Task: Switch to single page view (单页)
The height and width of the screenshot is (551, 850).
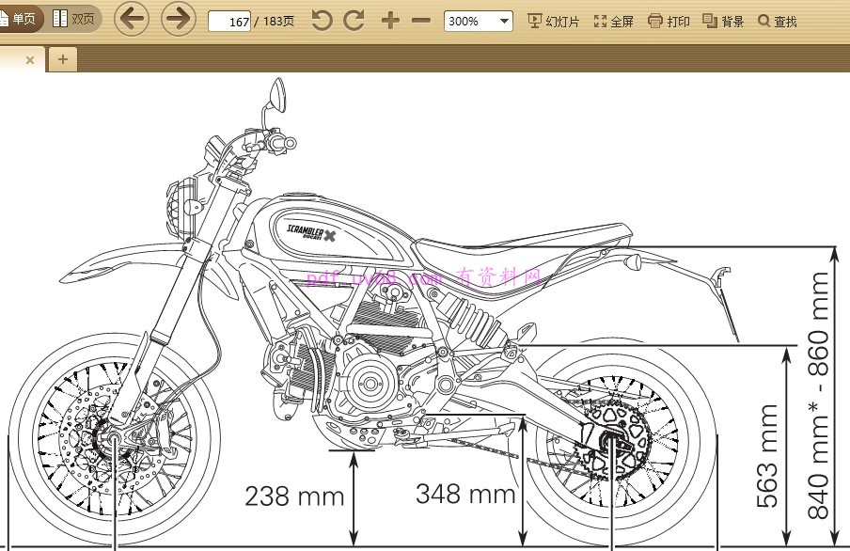Action: click(19, 19)
